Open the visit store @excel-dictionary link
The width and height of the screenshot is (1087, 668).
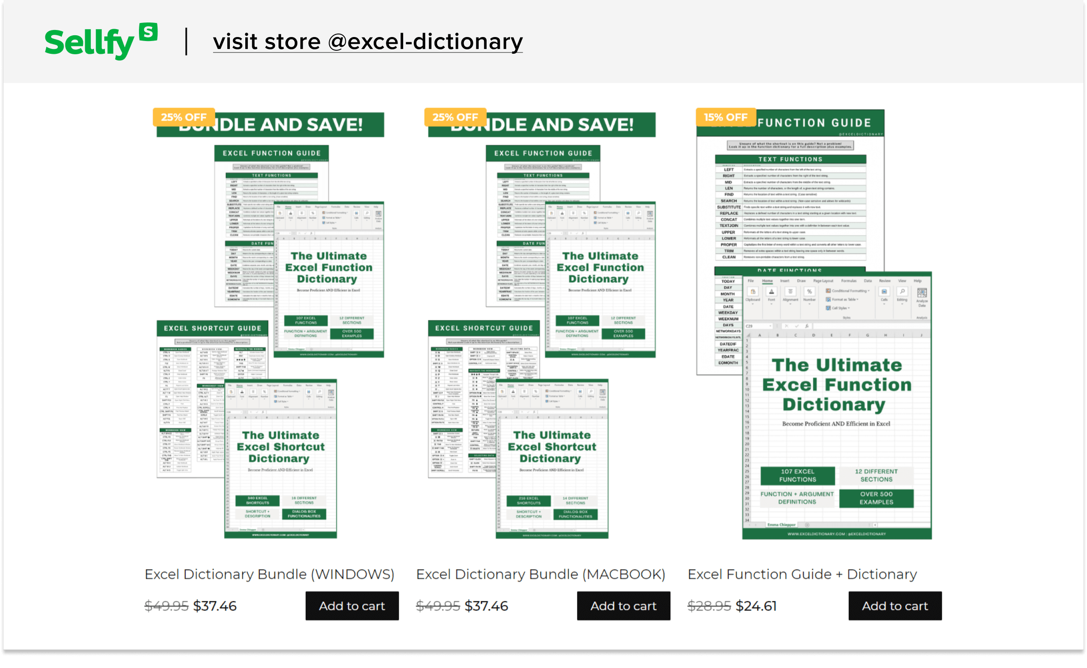tap(367, 41)
